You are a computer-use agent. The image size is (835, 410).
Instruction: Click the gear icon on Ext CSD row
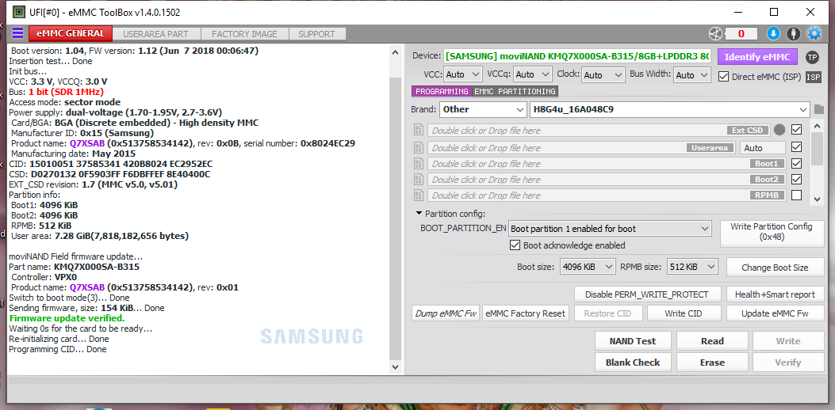[779, 130]
